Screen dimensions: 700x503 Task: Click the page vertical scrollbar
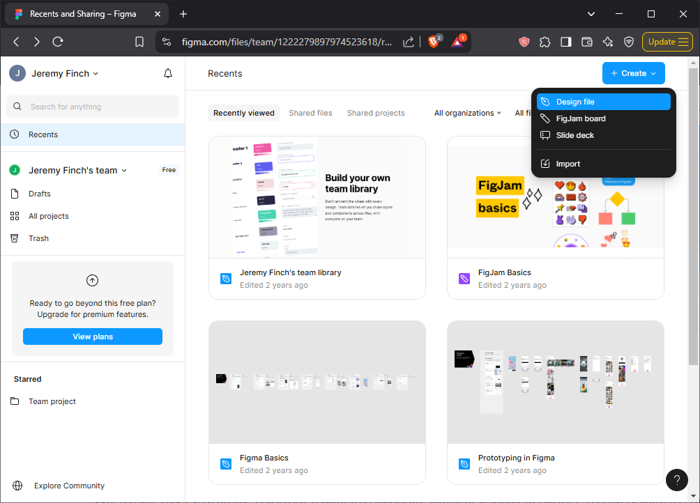(693, 216)
